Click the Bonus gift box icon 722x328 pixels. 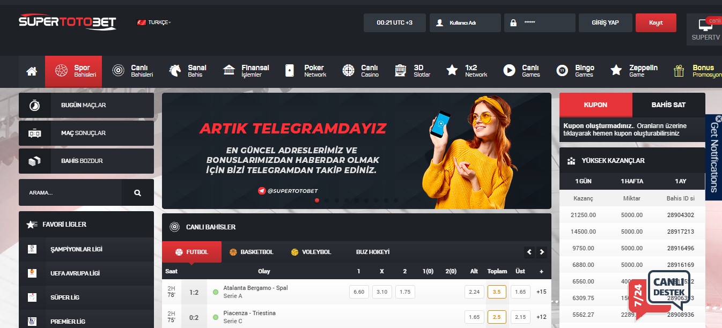point(679,71)
